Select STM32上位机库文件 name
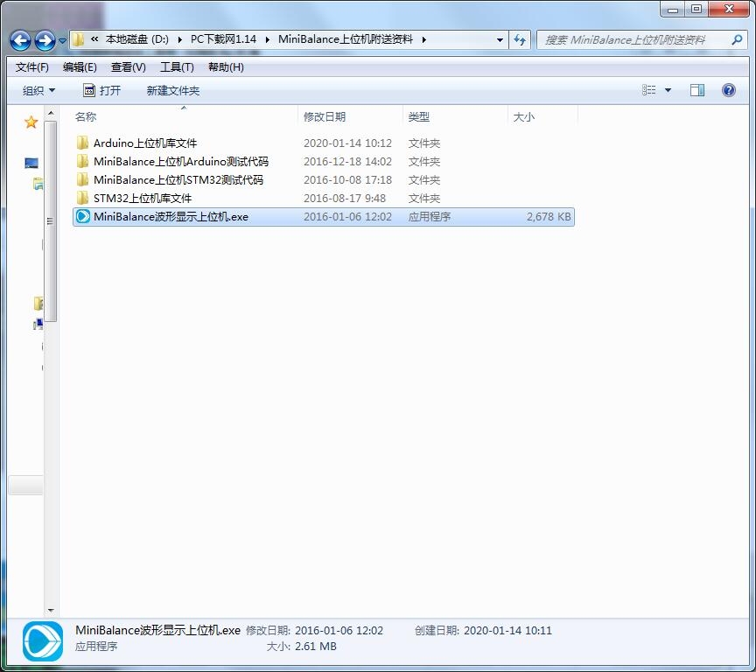This screenshot has height=672, width=756. 143,198
